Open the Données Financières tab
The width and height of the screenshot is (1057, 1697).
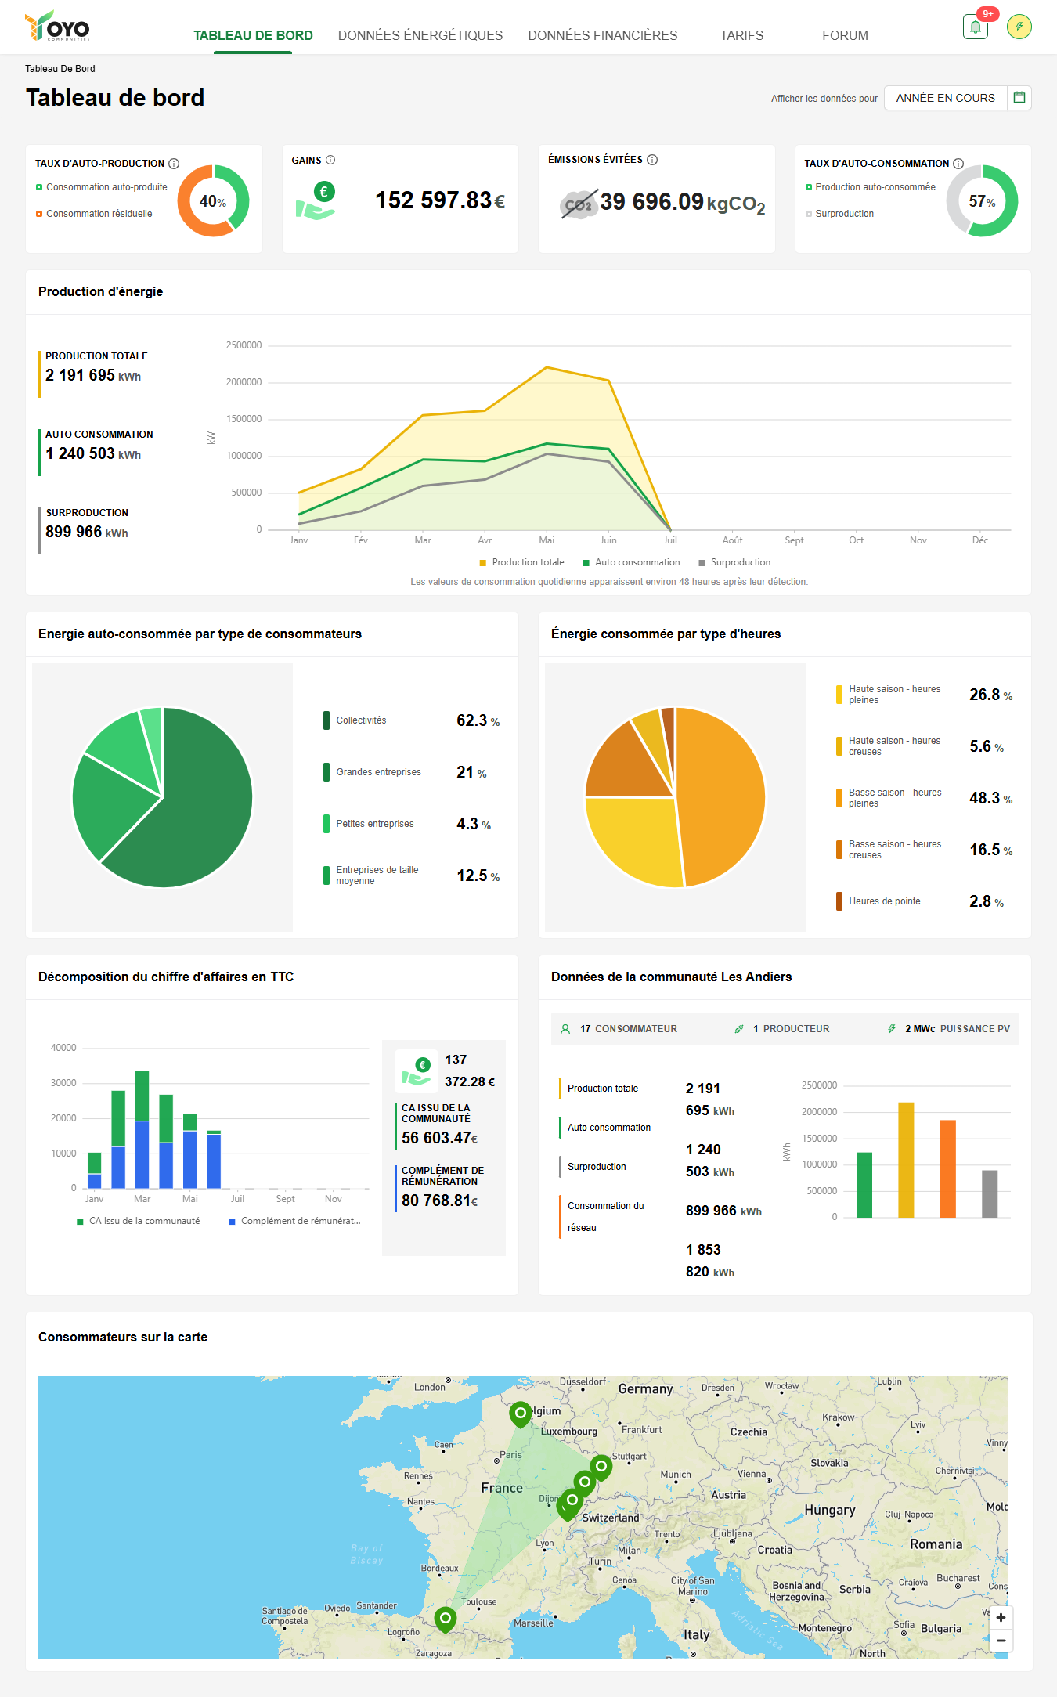602,35
